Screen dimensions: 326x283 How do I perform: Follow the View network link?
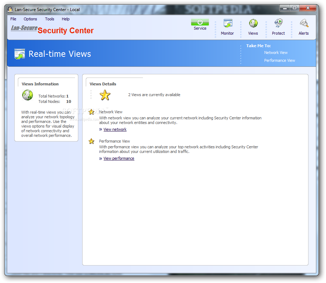pyautogui.click(x=115, y=129)
